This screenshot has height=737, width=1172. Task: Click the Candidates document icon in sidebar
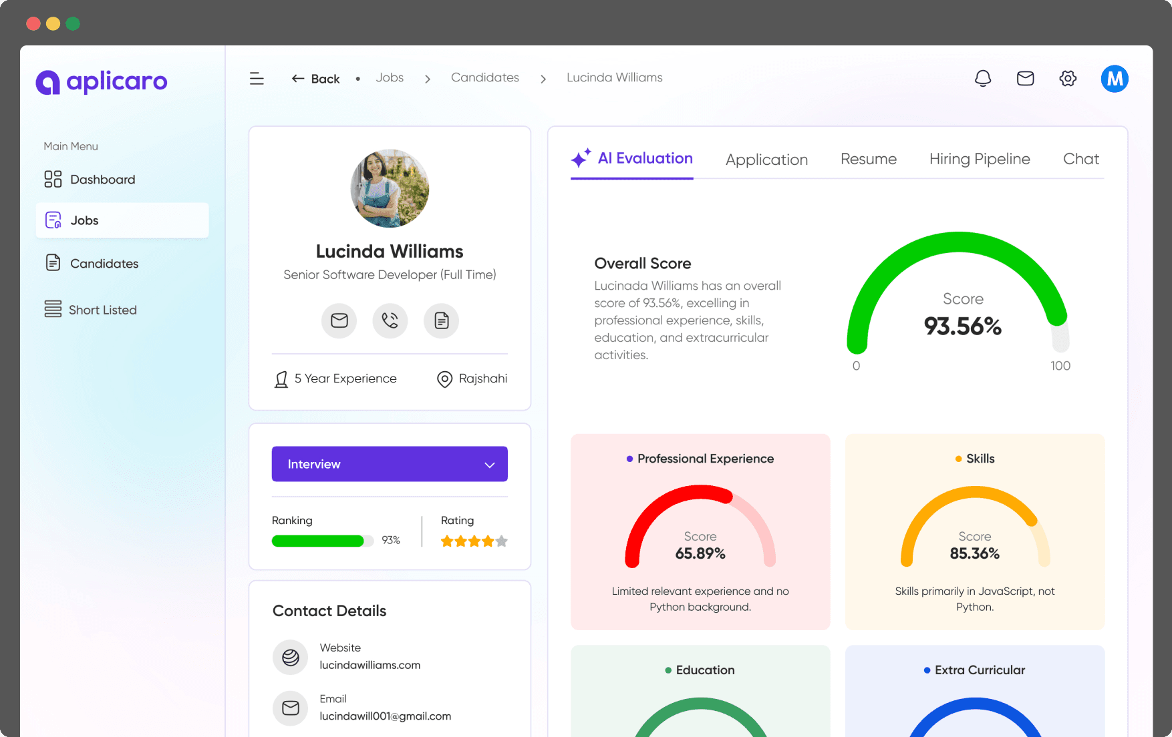(53, 263)
